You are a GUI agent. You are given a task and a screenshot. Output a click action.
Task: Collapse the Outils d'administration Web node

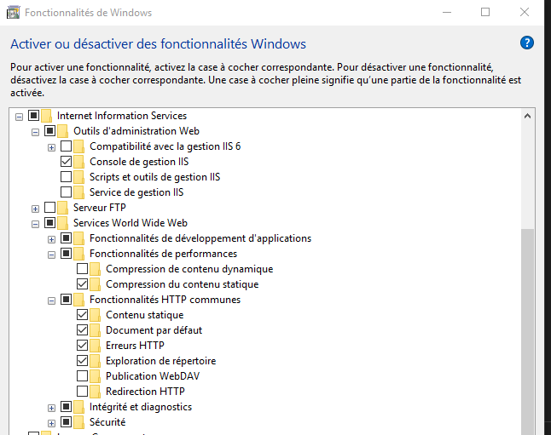point(35,131)
